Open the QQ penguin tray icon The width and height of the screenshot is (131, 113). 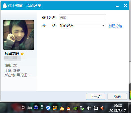point(68,109)
